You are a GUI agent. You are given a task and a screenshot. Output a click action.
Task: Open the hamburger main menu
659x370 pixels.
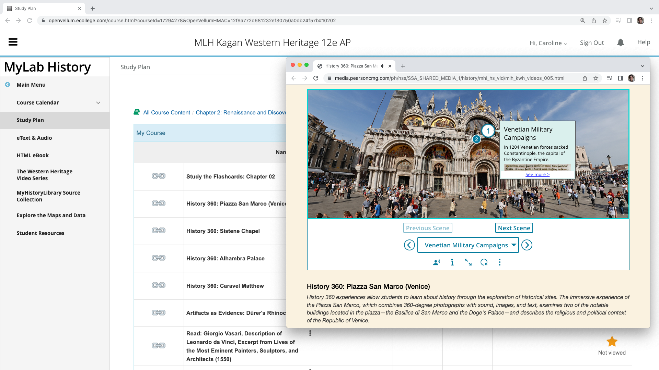tap(13, 42)
